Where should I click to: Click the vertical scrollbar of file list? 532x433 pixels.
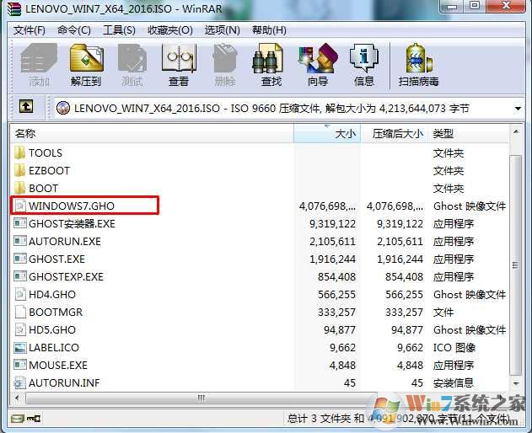pyautogui.click(x=516, y=253)
